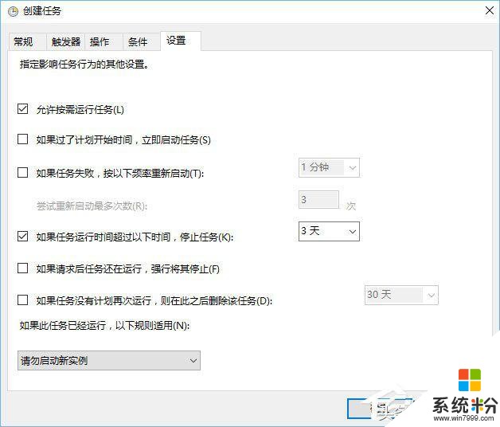This screenshot has height=427, width=500.
Task: Uncheck 允许按需运行任务(L) checkbox
Action: (22, 109)
